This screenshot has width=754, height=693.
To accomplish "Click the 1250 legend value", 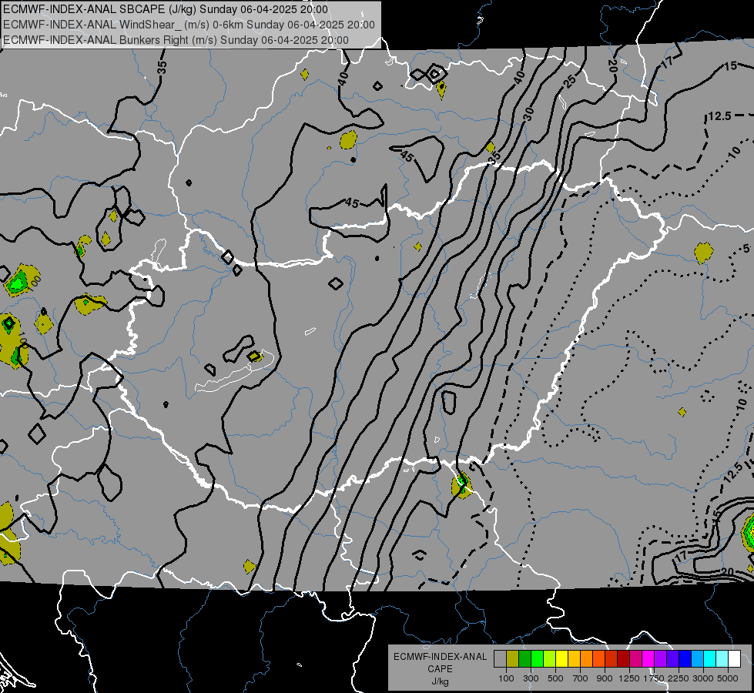I will (x=629, y=678).
